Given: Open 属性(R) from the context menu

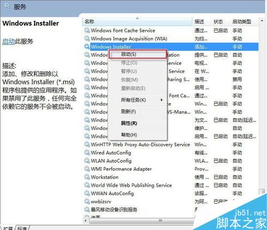Looking at the screenshot, I should 138,123.
